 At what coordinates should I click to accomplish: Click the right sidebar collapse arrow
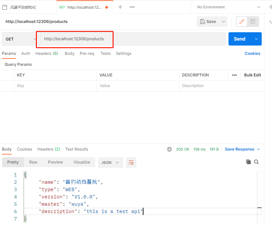(x=271, y=22)
